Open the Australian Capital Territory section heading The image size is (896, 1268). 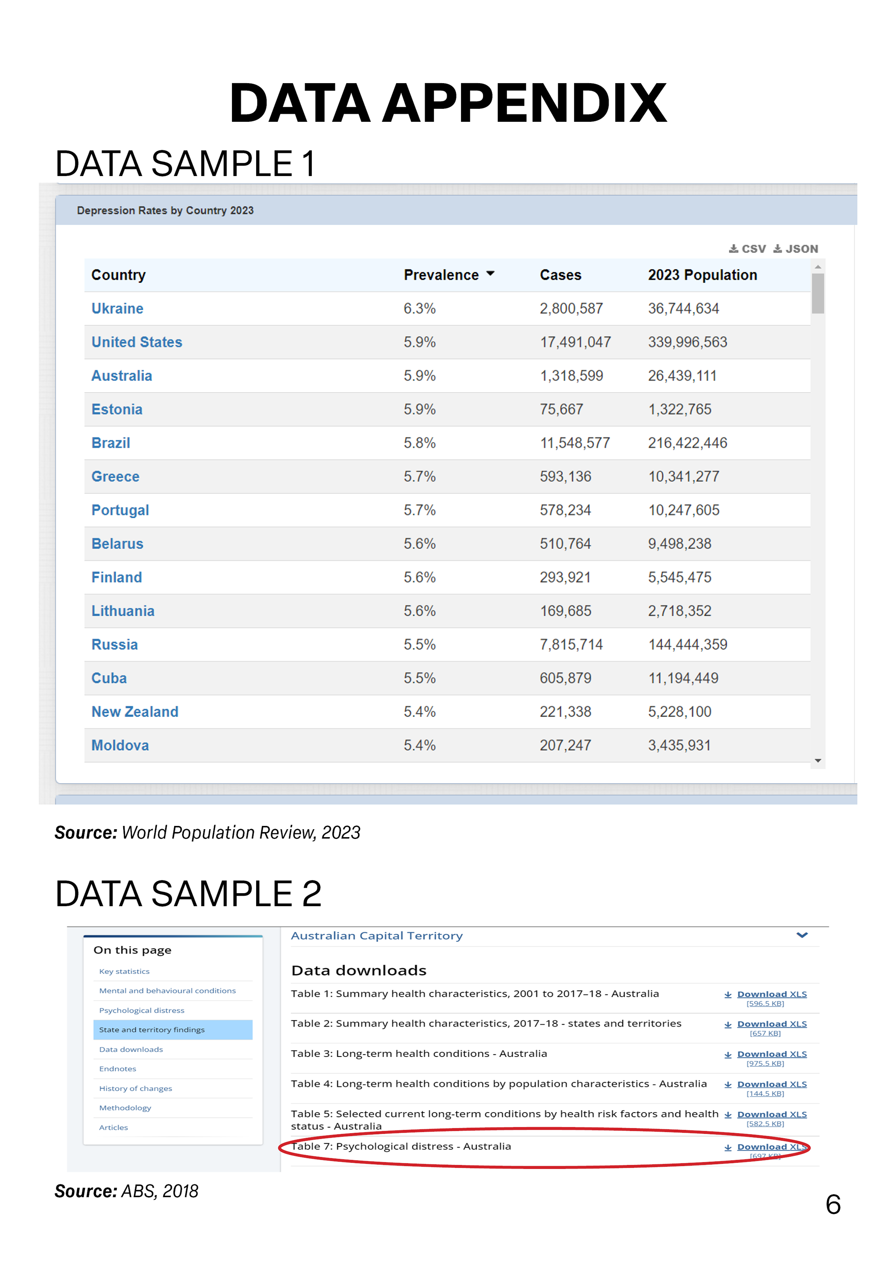click(377, 936)
